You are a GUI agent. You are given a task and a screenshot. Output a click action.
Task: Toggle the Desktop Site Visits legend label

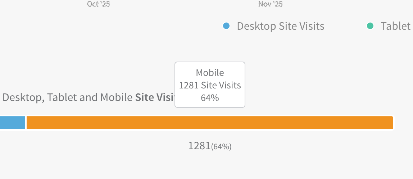pyautogui.click(x=281, y=26)
